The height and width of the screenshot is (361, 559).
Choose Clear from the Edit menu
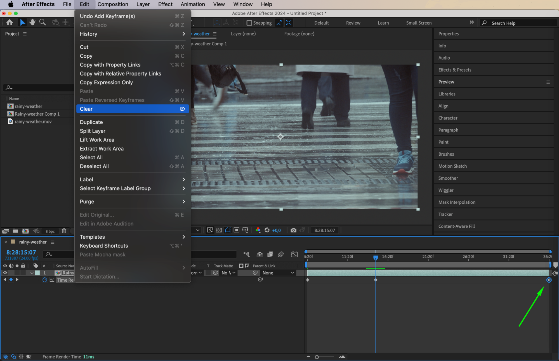click(132, 109)
